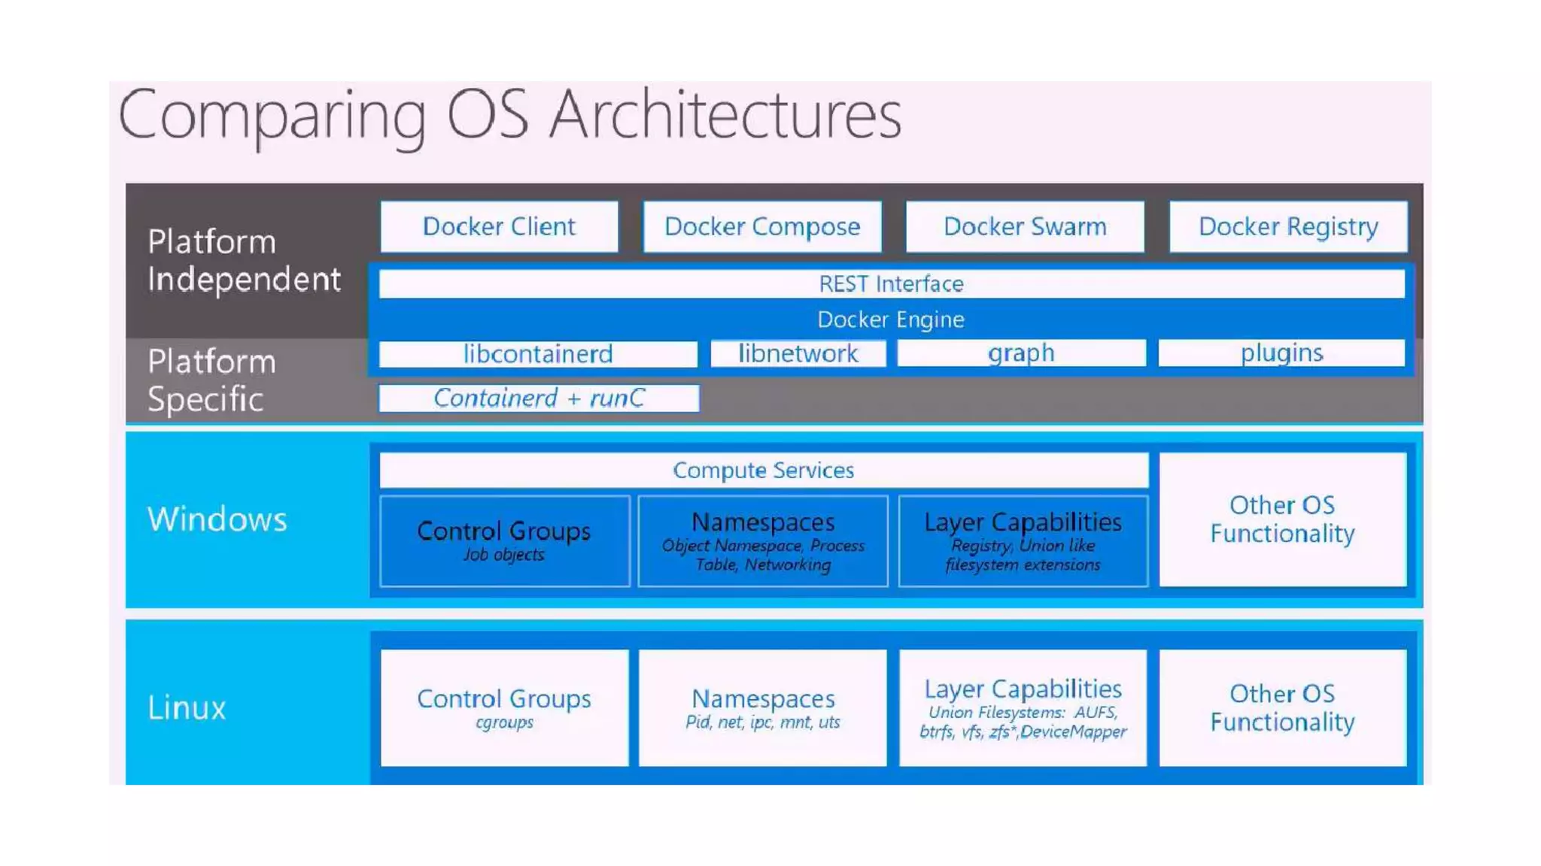Viewport: 1541px width, 866px height.
Task: Click the Comparing OS Architectures title
Action: (509, 115)
